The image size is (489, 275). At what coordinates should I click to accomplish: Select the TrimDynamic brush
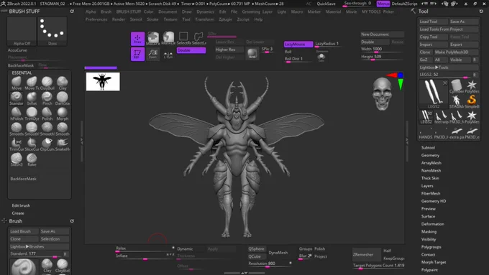(32, 113)
